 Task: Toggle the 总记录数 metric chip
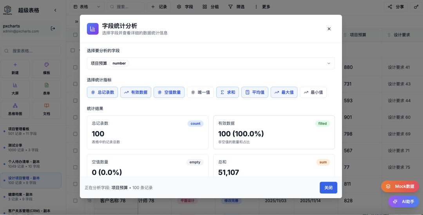(102, 92)
